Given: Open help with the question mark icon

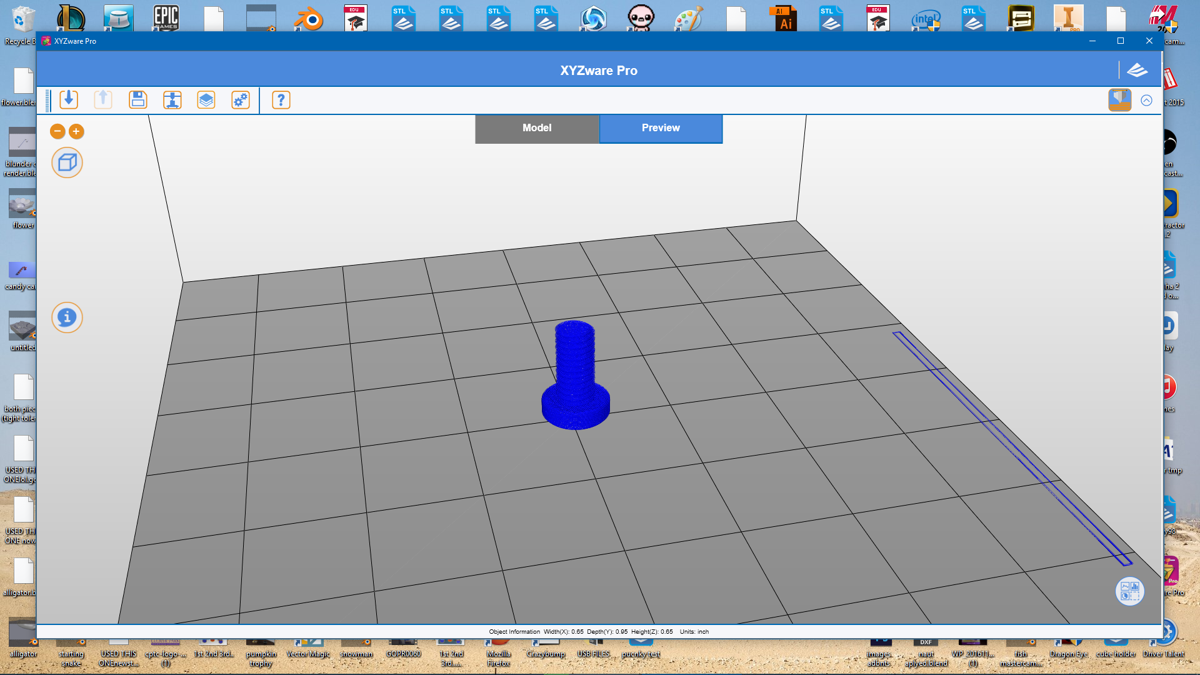Looking at the screenshot, I should click(281, 100).
